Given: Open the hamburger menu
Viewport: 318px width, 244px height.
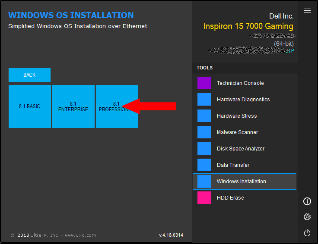Looking at the screenshot, I should coord(307,11).
